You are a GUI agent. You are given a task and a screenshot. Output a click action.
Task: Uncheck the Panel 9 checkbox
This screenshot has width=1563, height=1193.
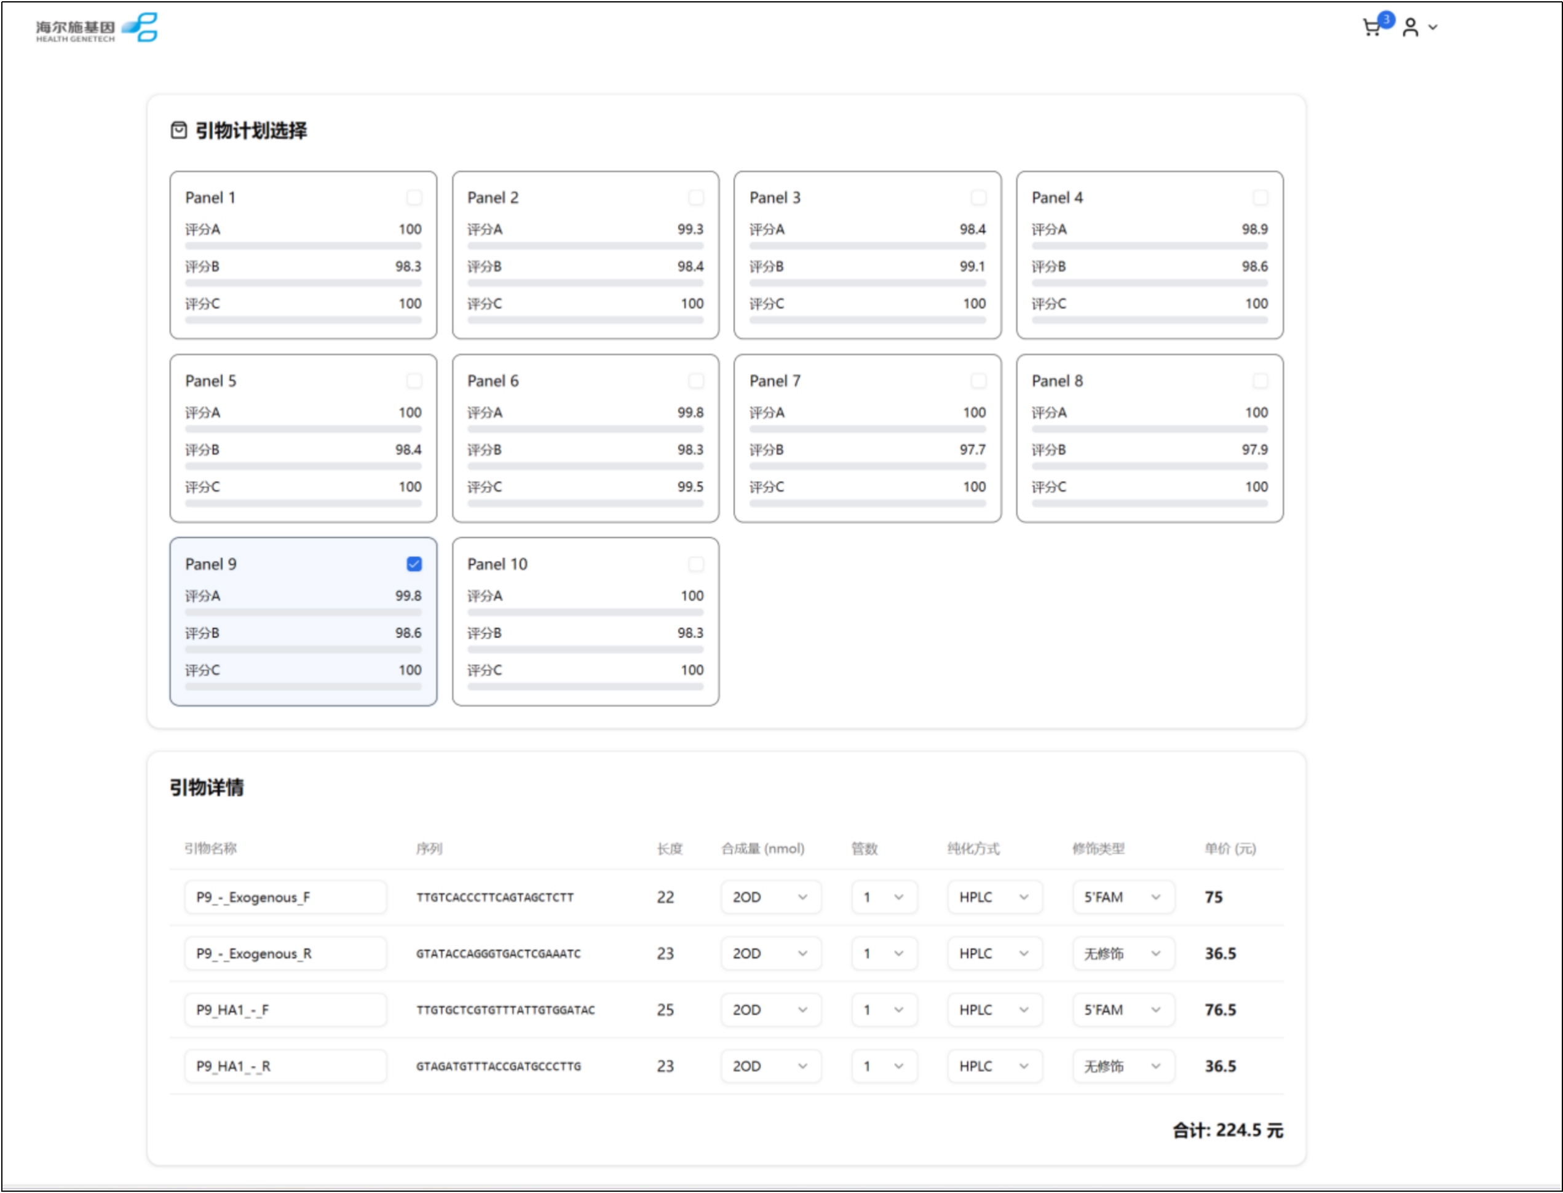pos(414,564)
